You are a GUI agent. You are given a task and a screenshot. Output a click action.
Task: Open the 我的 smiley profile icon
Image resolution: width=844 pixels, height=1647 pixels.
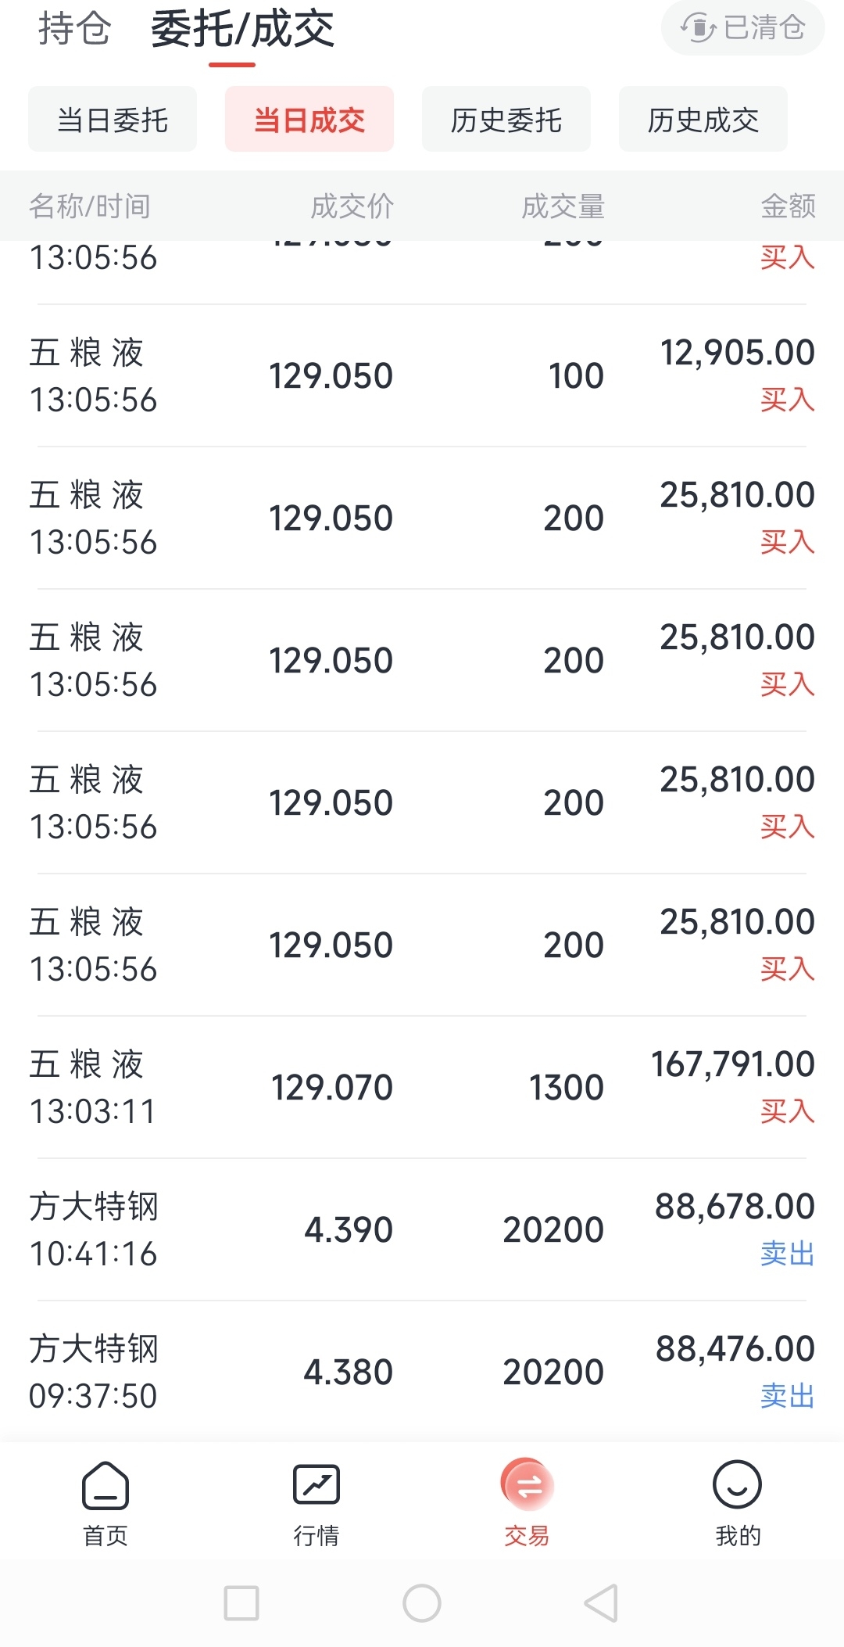click(737, 1484)
